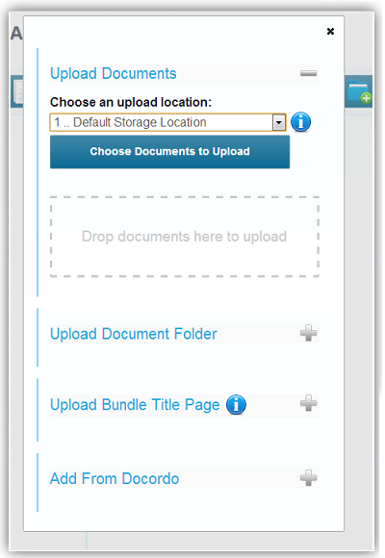Expand the Upload Document Folder section
Screen dimensions: 385x558
308,333
